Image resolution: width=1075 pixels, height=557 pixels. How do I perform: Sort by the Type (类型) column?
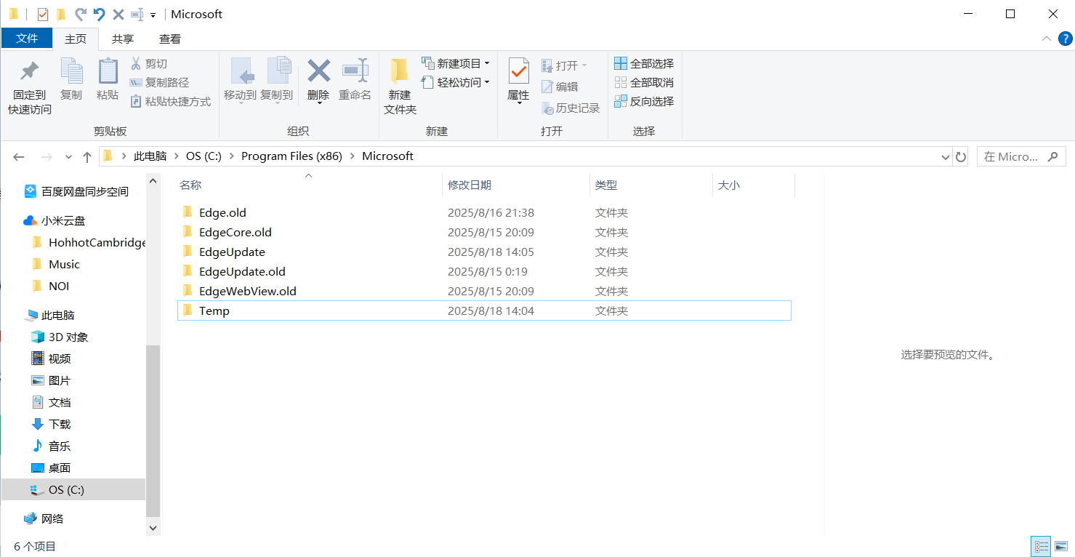651,185
